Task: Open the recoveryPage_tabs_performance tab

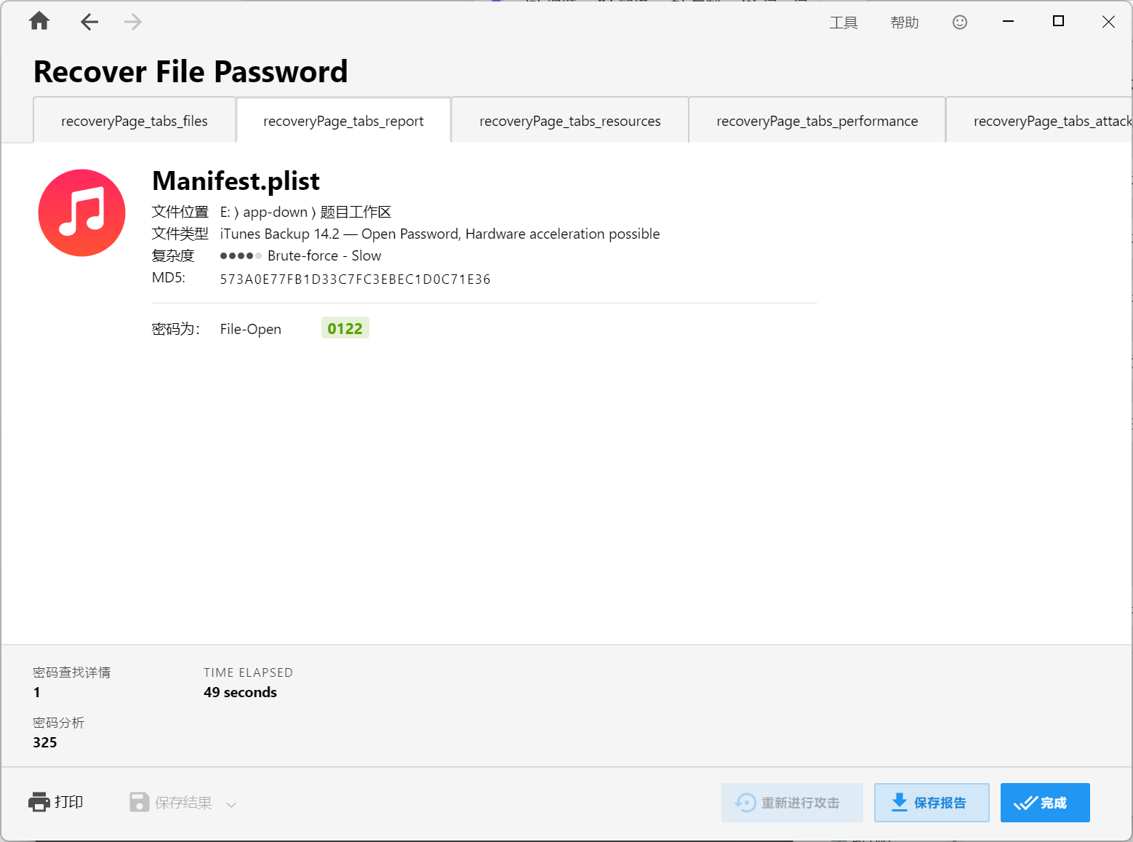Action: [817, 121]
